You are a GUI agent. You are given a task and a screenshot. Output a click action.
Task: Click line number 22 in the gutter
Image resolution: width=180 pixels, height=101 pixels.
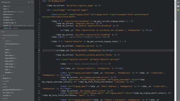tap(39, 50)
